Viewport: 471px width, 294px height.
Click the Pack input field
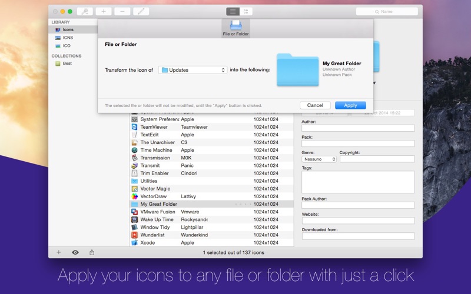click(x=358, y=143)
